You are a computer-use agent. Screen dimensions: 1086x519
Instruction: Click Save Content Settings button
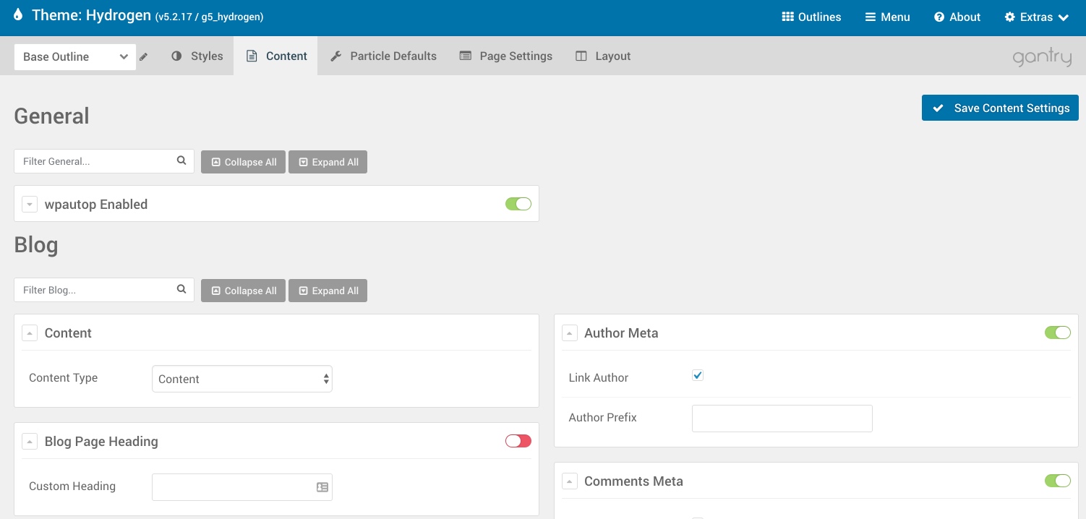1000,108
